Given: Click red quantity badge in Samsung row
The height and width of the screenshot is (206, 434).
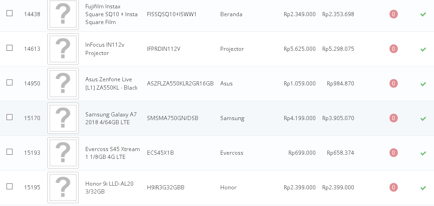Looking at the screenshot, I should 393,118.
